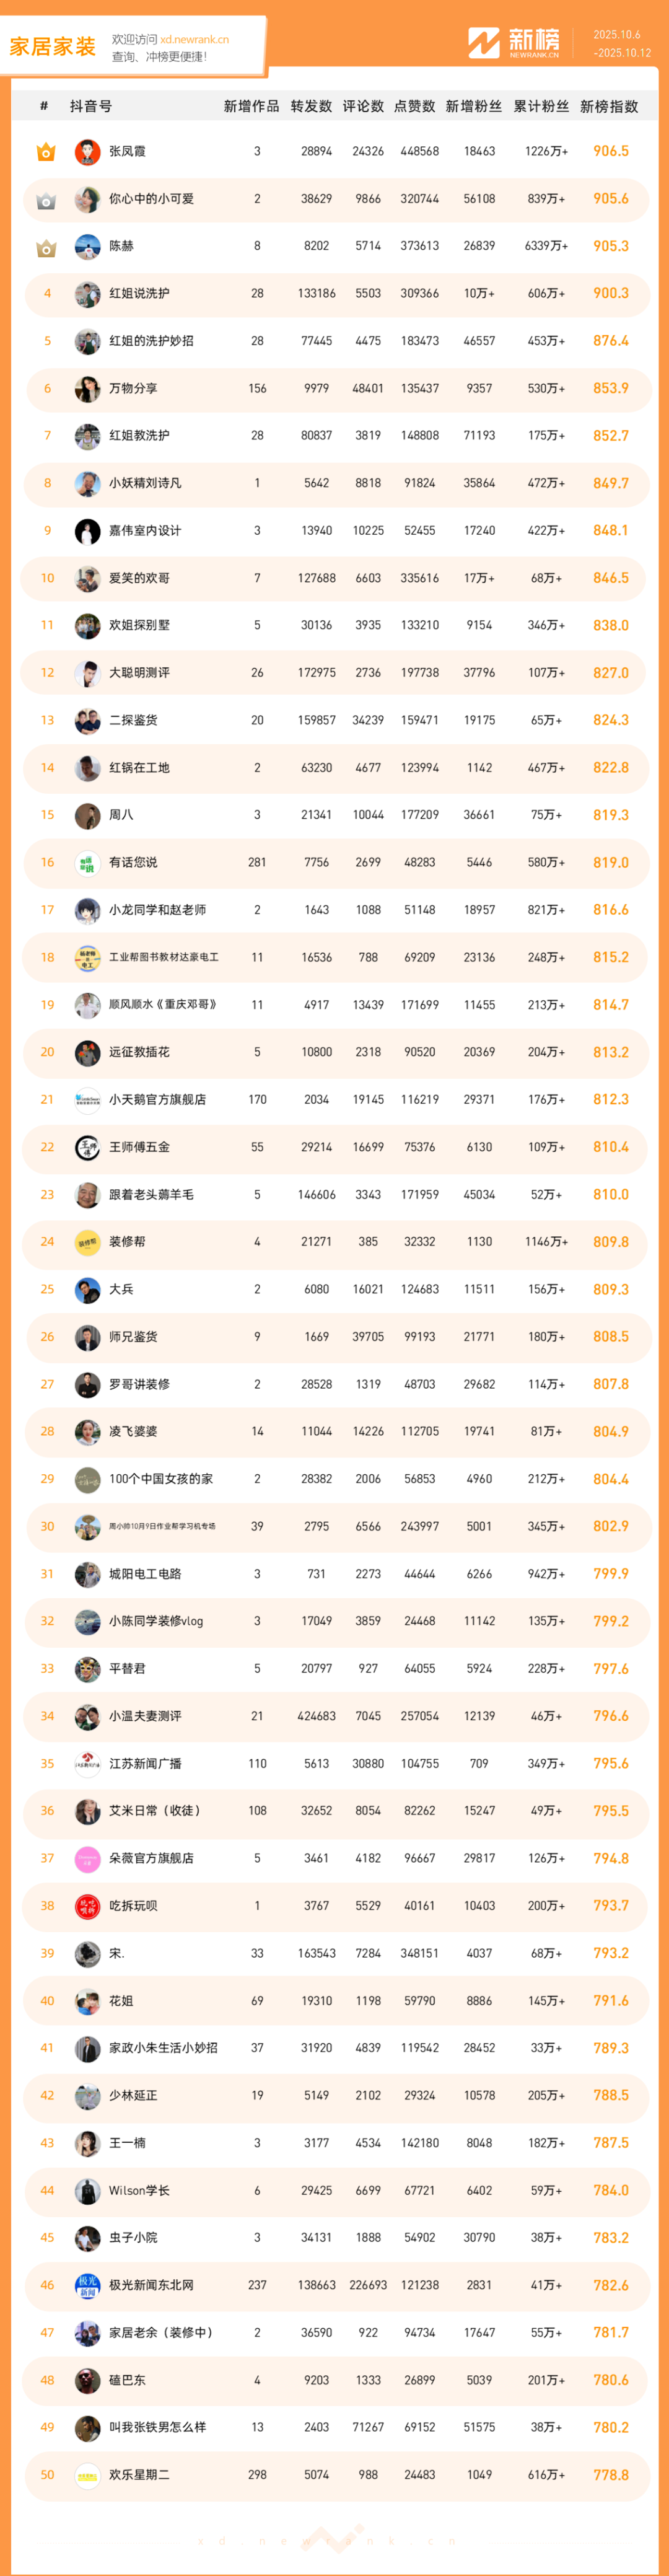669x2576 pixels.
Task: Click the silver crown icon beside 你心中的小可爱
Action: (x=46, y=200)
